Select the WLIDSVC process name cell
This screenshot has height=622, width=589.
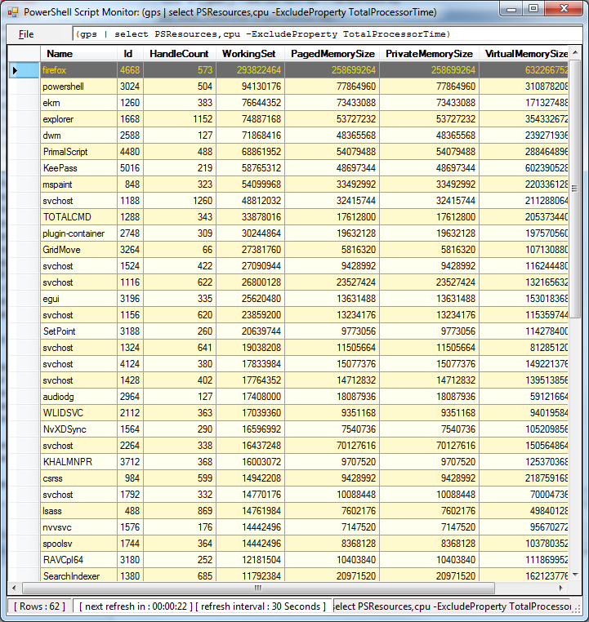pyautogui.click(x=78, y=413)
